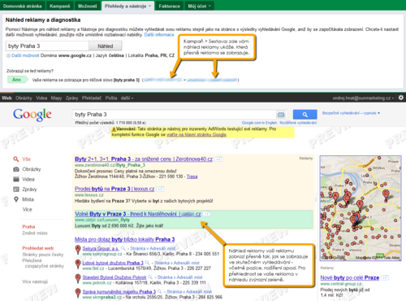Viewport: 406px width, 301px height.
Task: Open Místa pro dotaz byty blízko lokality Praha 3
Action: click(125, 239)
